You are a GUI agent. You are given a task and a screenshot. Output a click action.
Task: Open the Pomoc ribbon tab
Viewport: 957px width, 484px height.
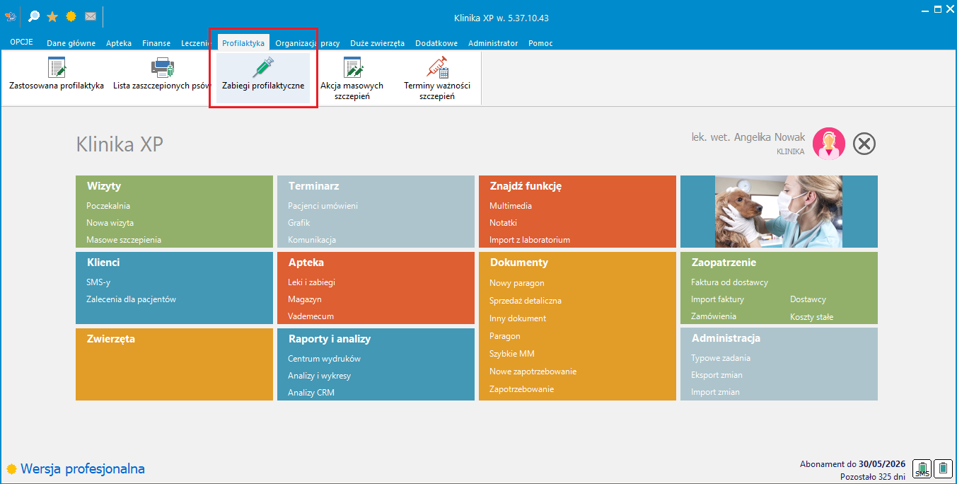[540, 43]
